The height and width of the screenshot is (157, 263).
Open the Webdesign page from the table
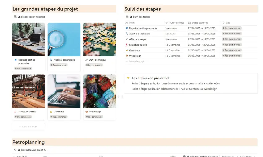(x=135, y=56)
